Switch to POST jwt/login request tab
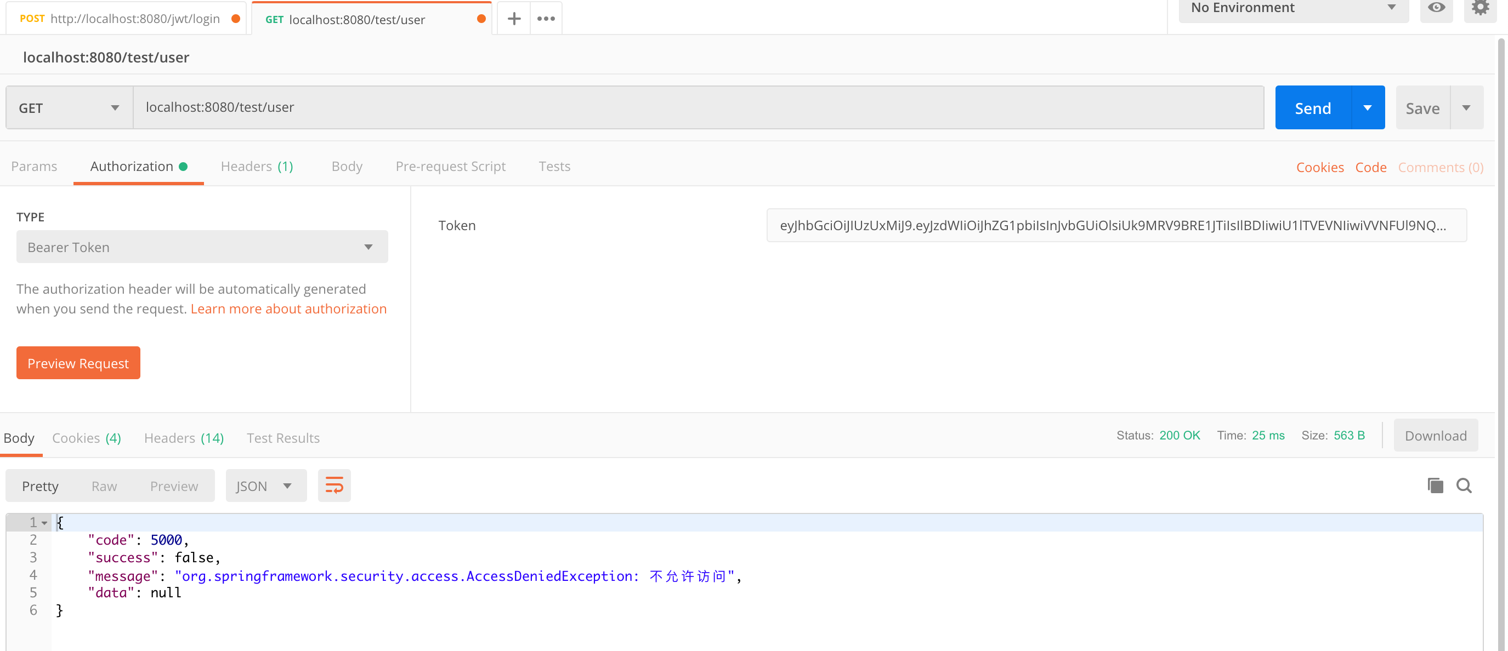 [126, 19]
